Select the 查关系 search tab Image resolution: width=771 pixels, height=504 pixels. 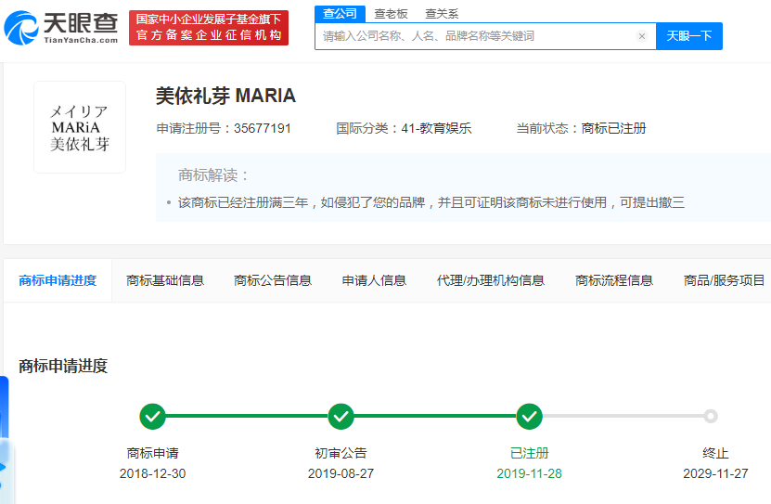(x=442, y=14)
